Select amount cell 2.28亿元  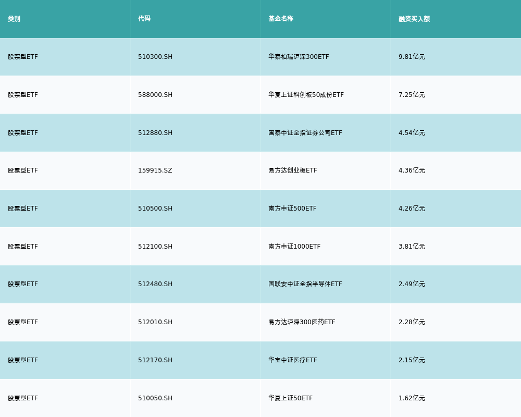click(412, 322)
